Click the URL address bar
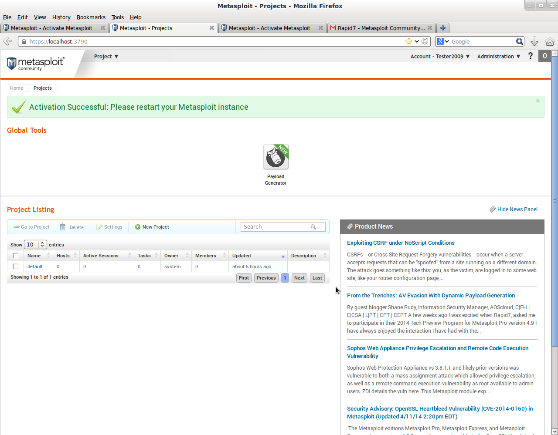The width and height of the screenshot is (558, 435). [x=216, y=41]
